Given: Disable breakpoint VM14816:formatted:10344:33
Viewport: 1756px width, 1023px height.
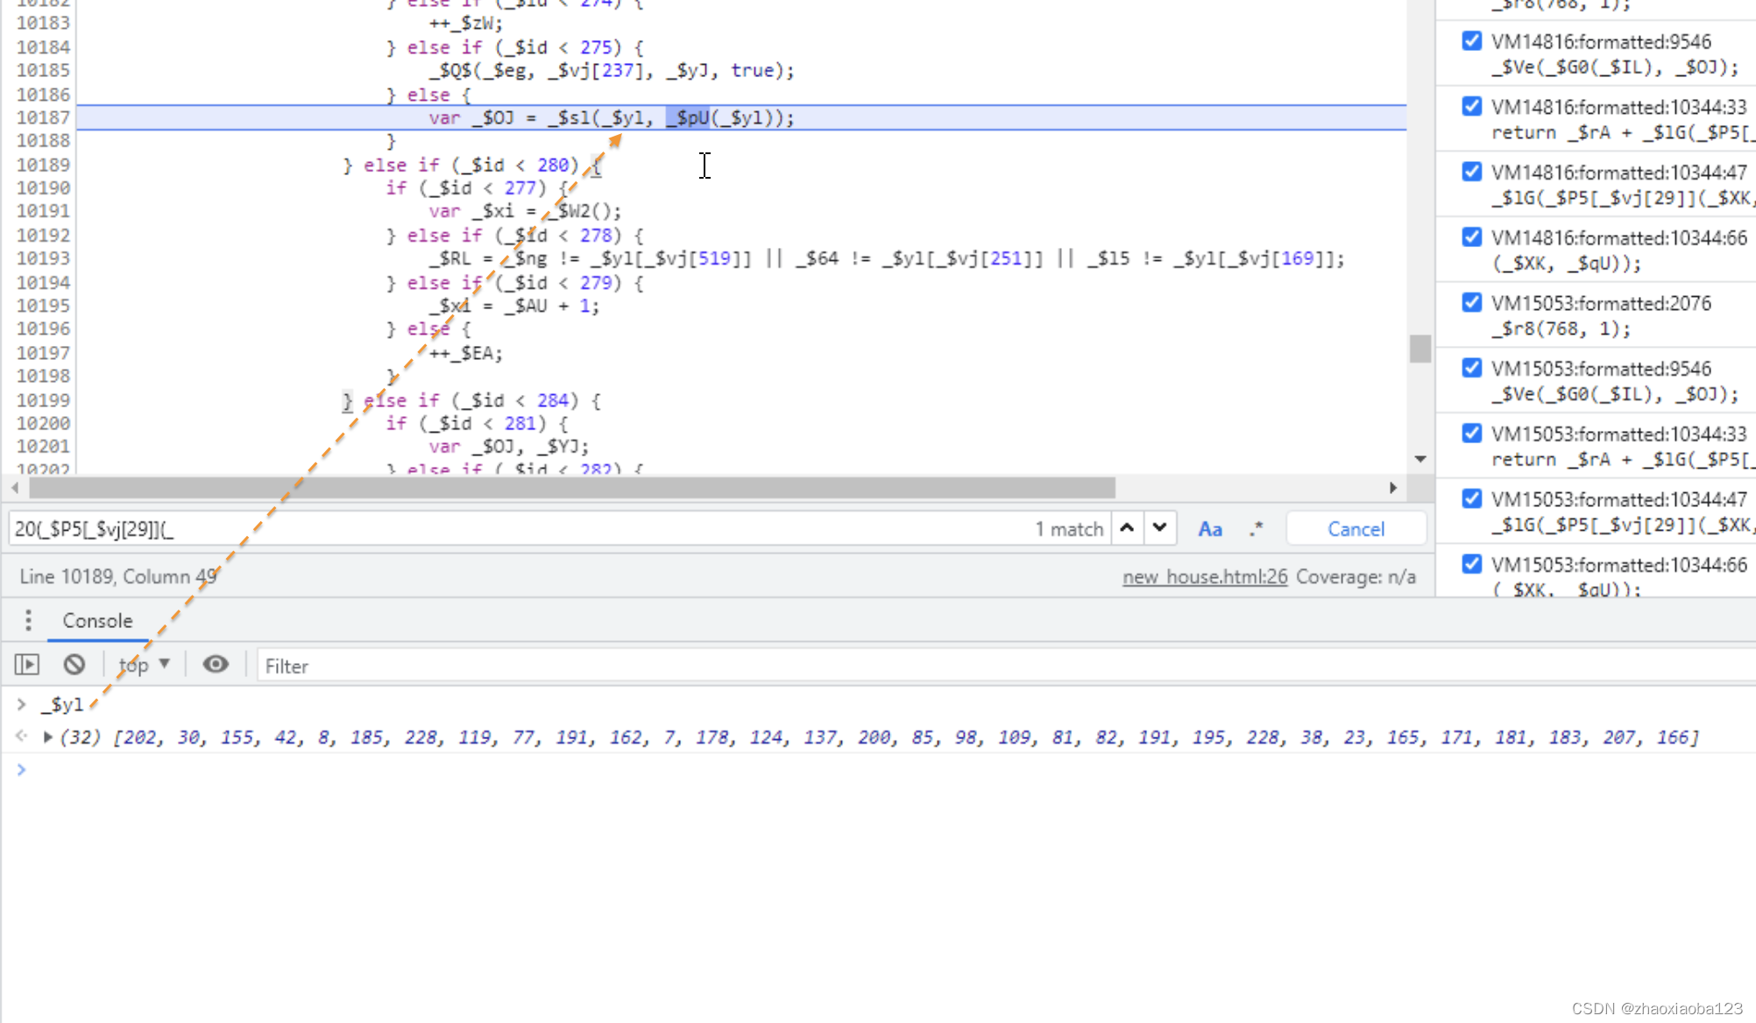Looking at the screenshot, I should point(1472,107).
